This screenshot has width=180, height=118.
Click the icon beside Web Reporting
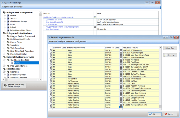(8, 48)
